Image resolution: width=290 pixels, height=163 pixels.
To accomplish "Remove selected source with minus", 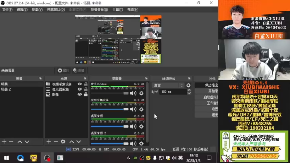I will click(56, 142).
